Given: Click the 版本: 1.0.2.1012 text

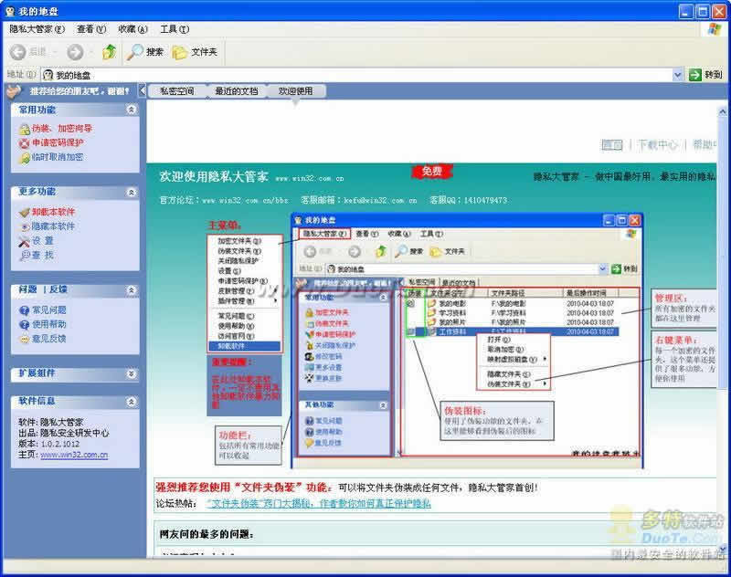Looking at the screenshot, I should click(x=49, y=444).
